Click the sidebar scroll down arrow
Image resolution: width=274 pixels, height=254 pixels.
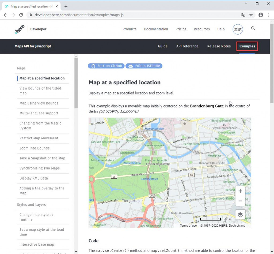(76, 252)
